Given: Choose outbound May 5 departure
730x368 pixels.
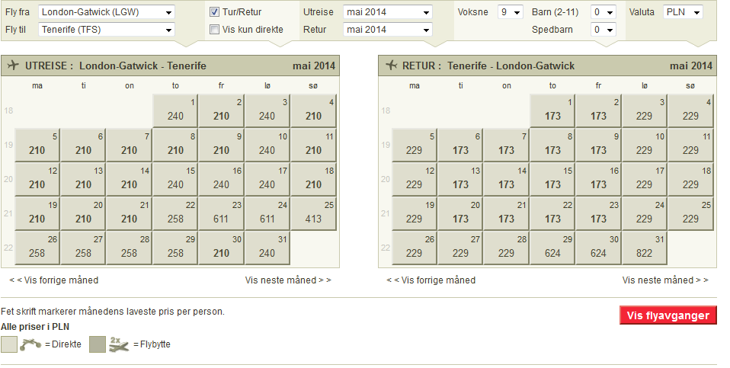Looking at the screenshot, I should [37, 146].
